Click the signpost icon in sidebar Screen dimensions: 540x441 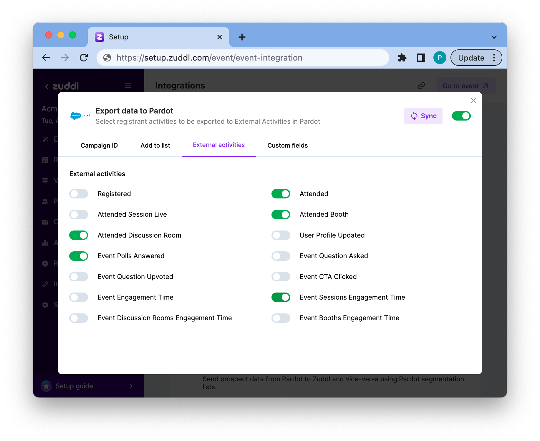(x=45, y=181)
